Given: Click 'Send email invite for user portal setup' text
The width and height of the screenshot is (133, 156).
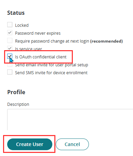Looking at the screenshot, I should pyautogui.click(x=52, y=65).
